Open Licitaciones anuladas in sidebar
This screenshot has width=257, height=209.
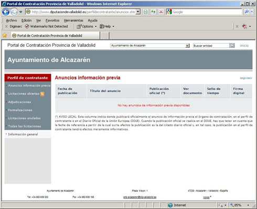[24, 118]
